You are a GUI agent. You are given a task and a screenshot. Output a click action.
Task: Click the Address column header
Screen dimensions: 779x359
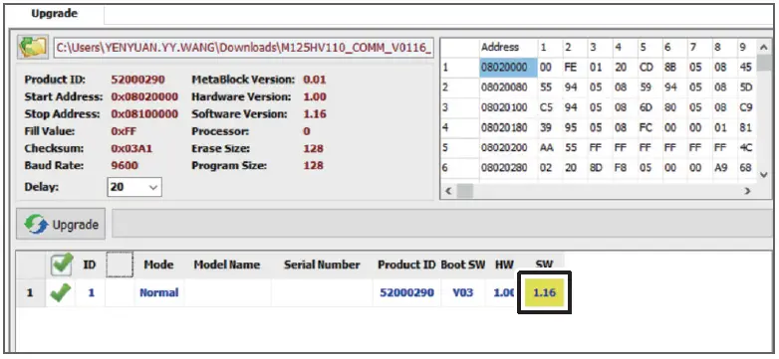[508, 47]
